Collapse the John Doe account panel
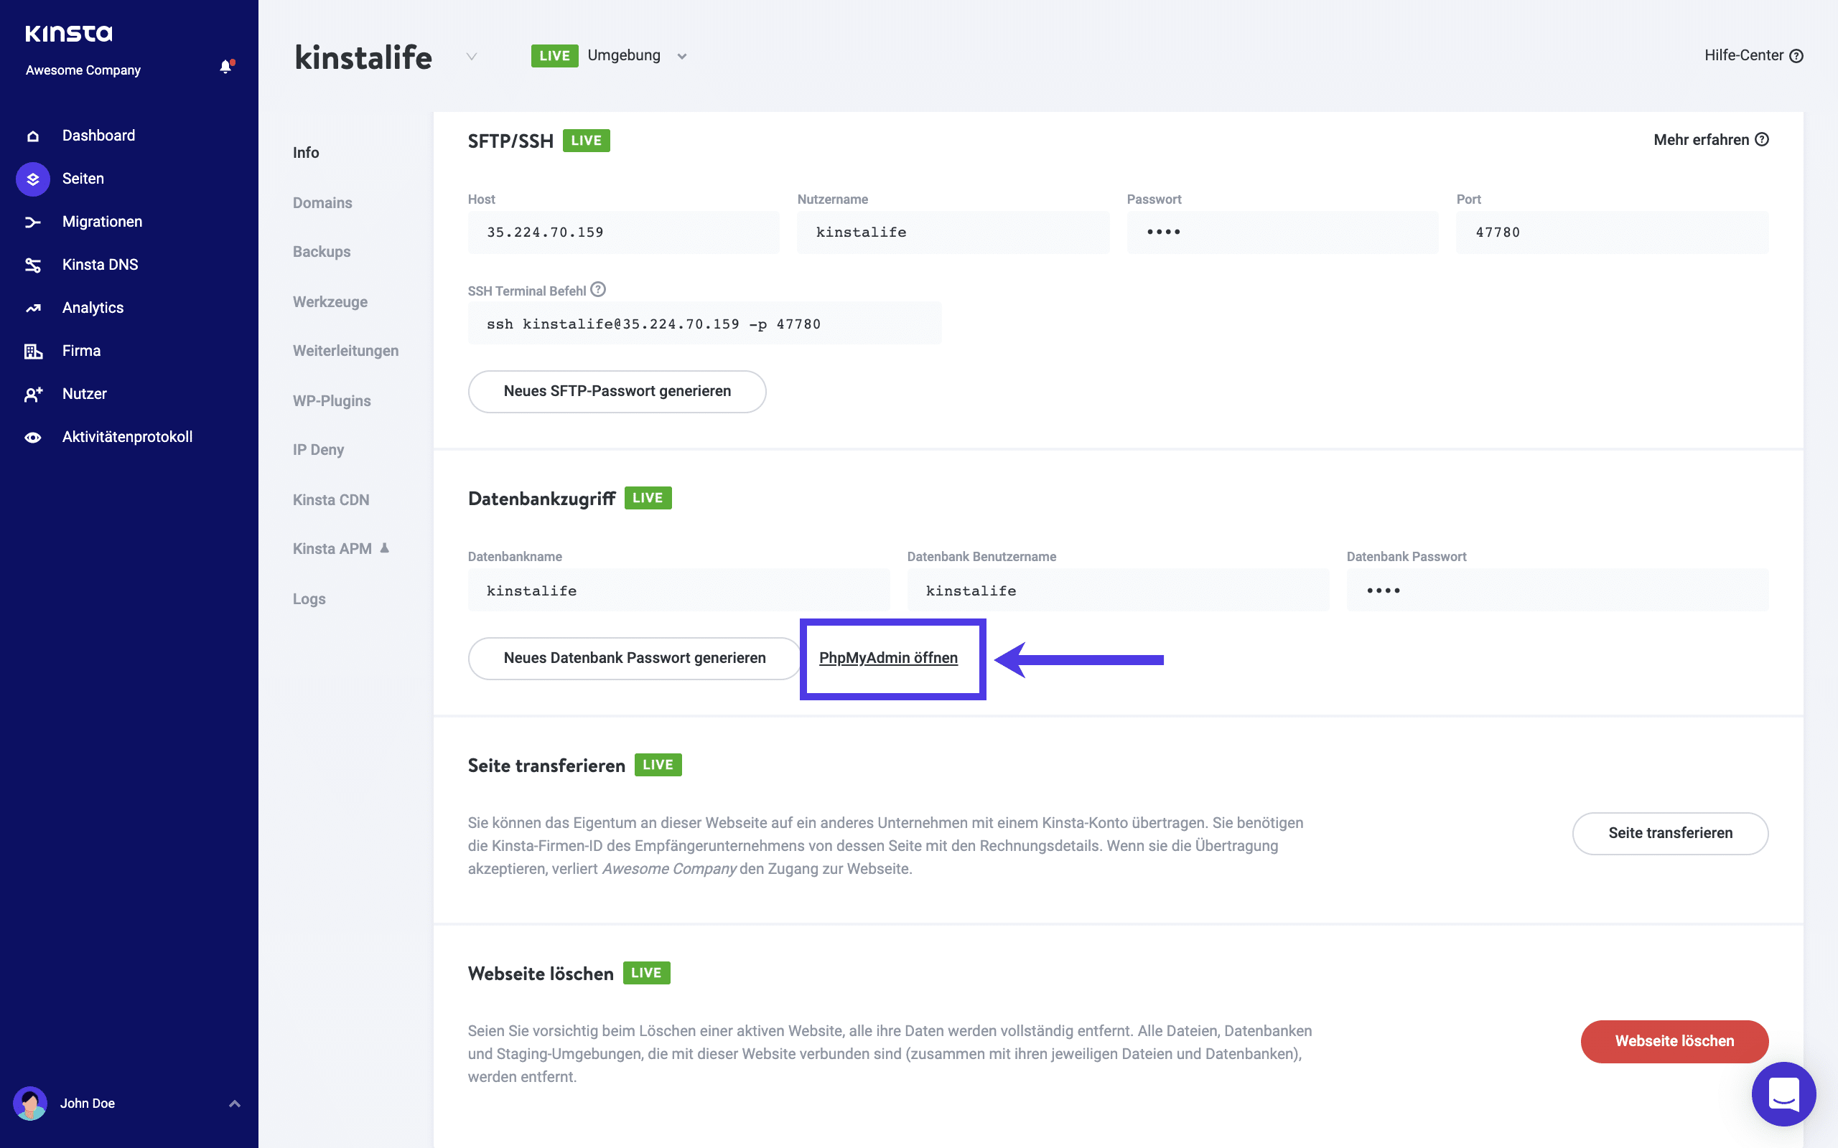The width and height of the screenshot is (1838, 1148). 233,1104
